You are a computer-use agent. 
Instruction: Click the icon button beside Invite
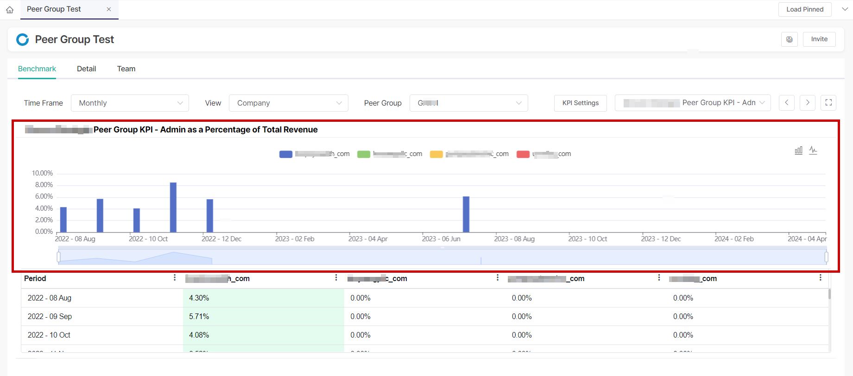point(789,39)
